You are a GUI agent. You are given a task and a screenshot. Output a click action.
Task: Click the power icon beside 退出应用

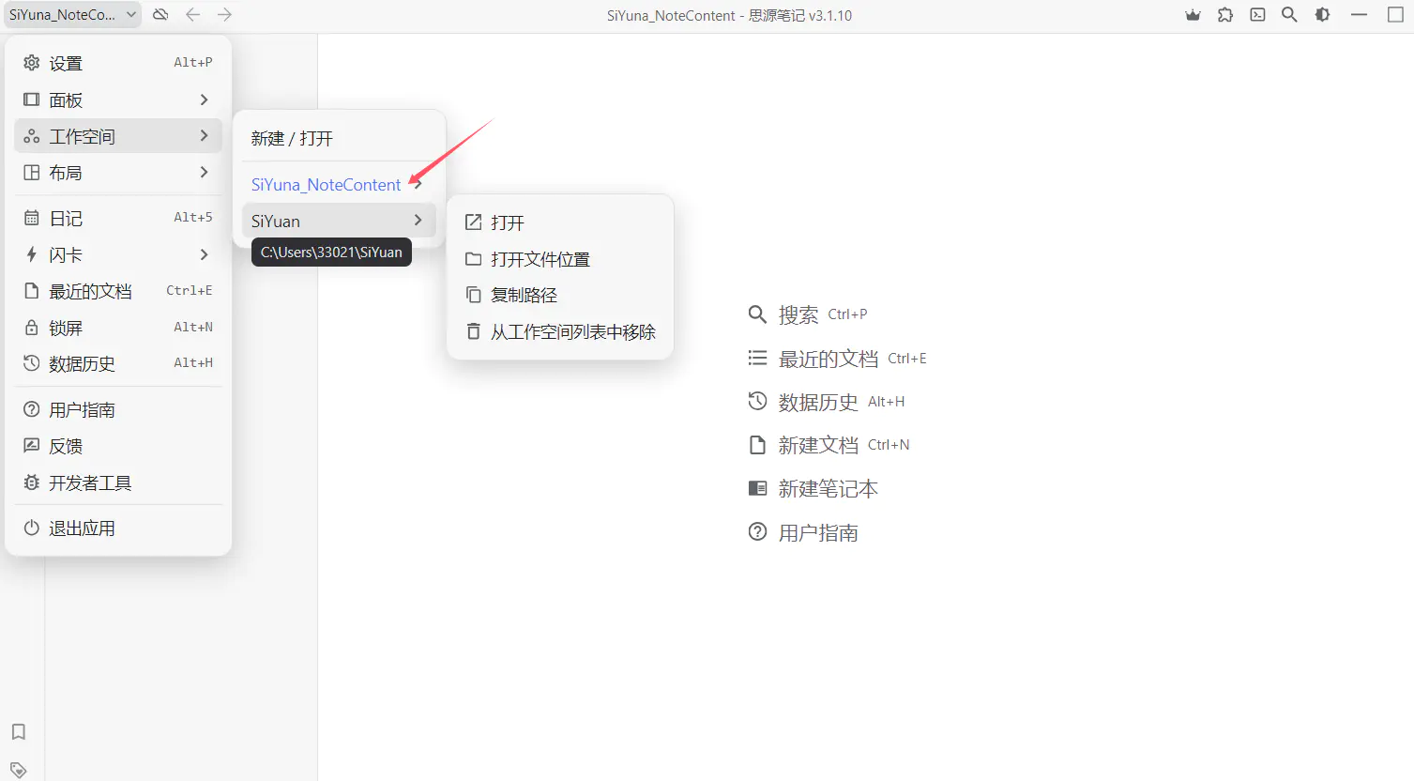(x=32, y=528)
